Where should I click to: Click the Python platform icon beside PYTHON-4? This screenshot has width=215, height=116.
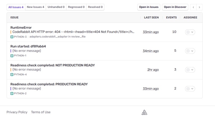[x=12, y=74]
